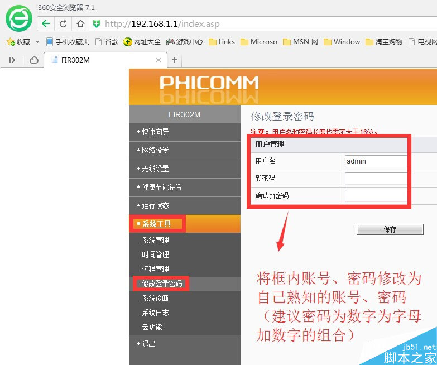This screenshot has width=437, height=365.
Task: Select the FIR302M browser tab
Action: [x=105, y=60]
